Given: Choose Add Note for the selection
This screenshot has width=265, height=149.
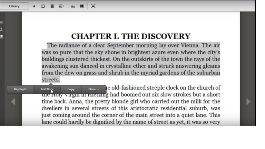Looking at the screenshot, I should pyautogui.click(x=47, y=89).
